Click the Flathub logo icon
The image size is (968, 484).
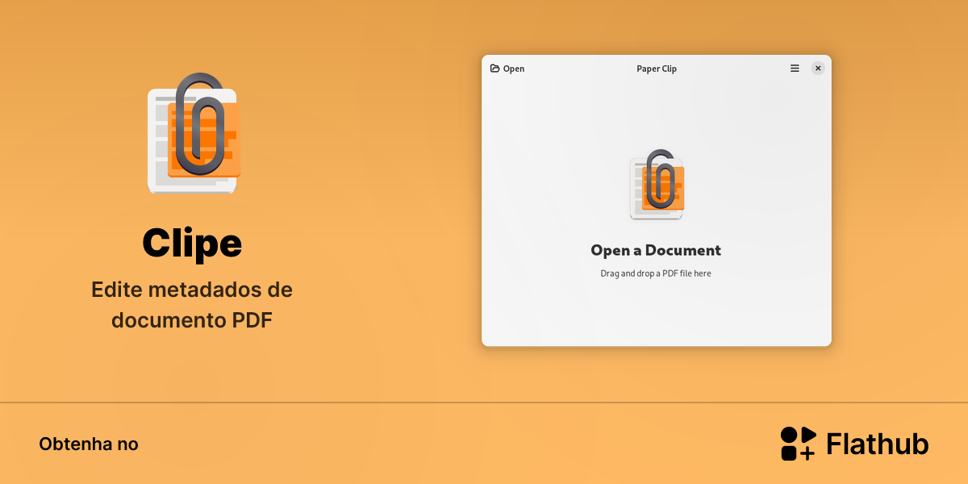[799, 444]
